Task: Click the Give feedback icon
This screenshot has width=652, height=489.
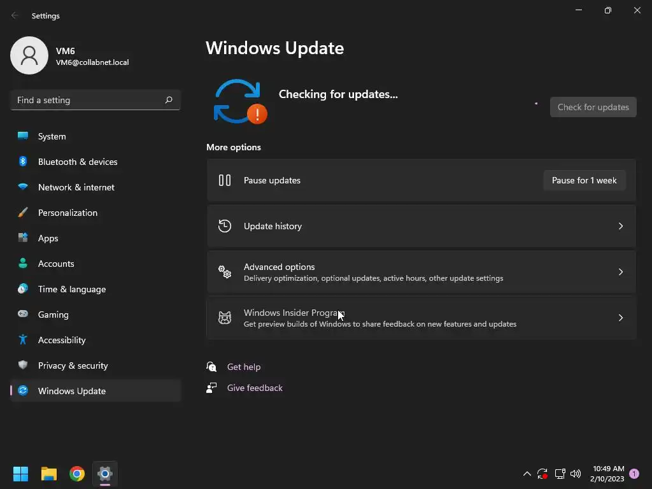Action: pyautogui.click(x=211, y=388)
